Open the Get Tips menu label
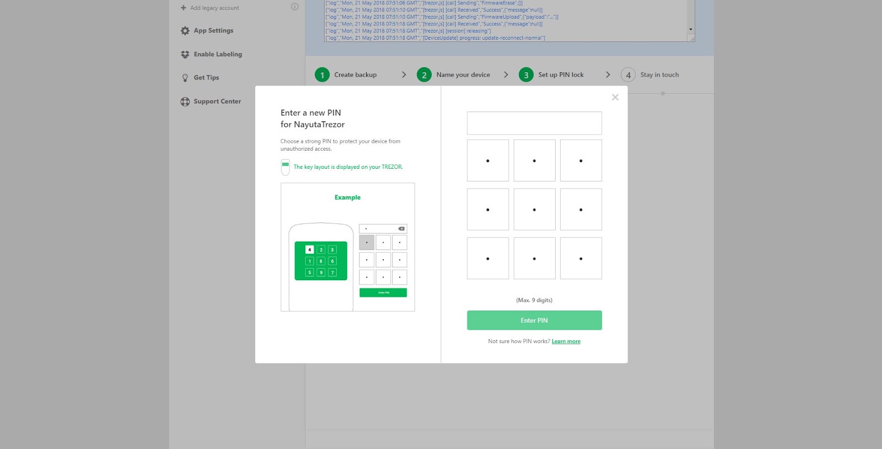 (206, 78)
